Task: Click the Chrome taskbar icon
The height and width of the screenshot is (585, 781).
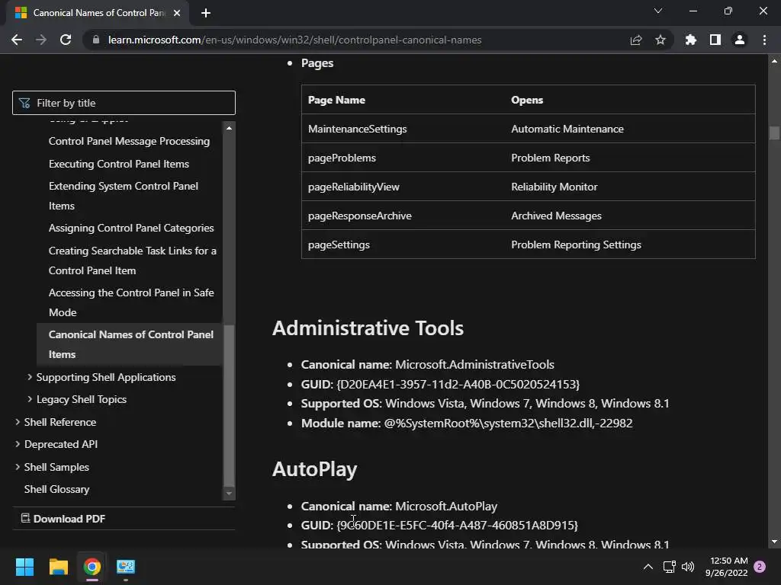Action: click(92, 567)
